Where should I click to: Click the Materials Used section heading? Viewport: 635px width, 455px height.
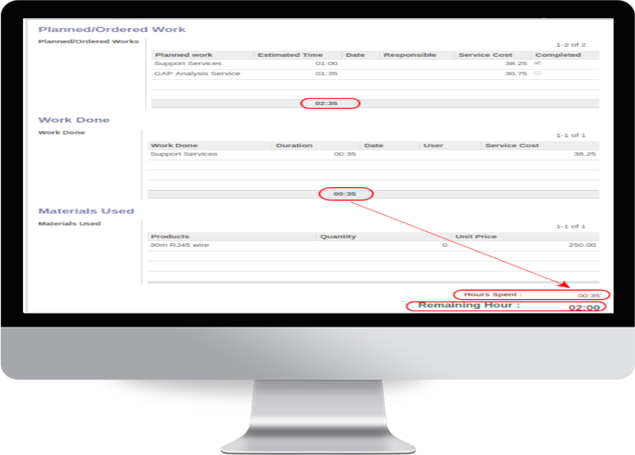pos(86,211)
